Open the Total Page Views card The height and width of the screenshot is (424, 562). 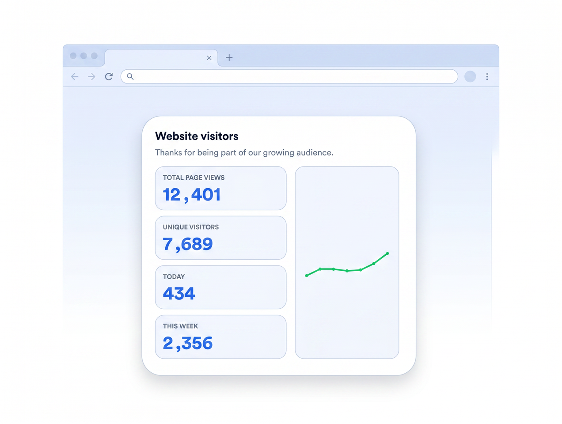point(220,188)
